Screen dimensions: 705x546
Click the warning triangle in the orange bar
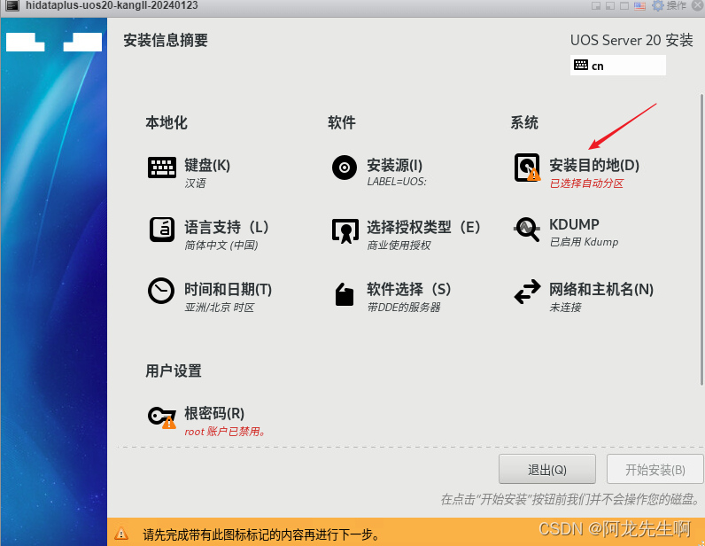(121, 534)
